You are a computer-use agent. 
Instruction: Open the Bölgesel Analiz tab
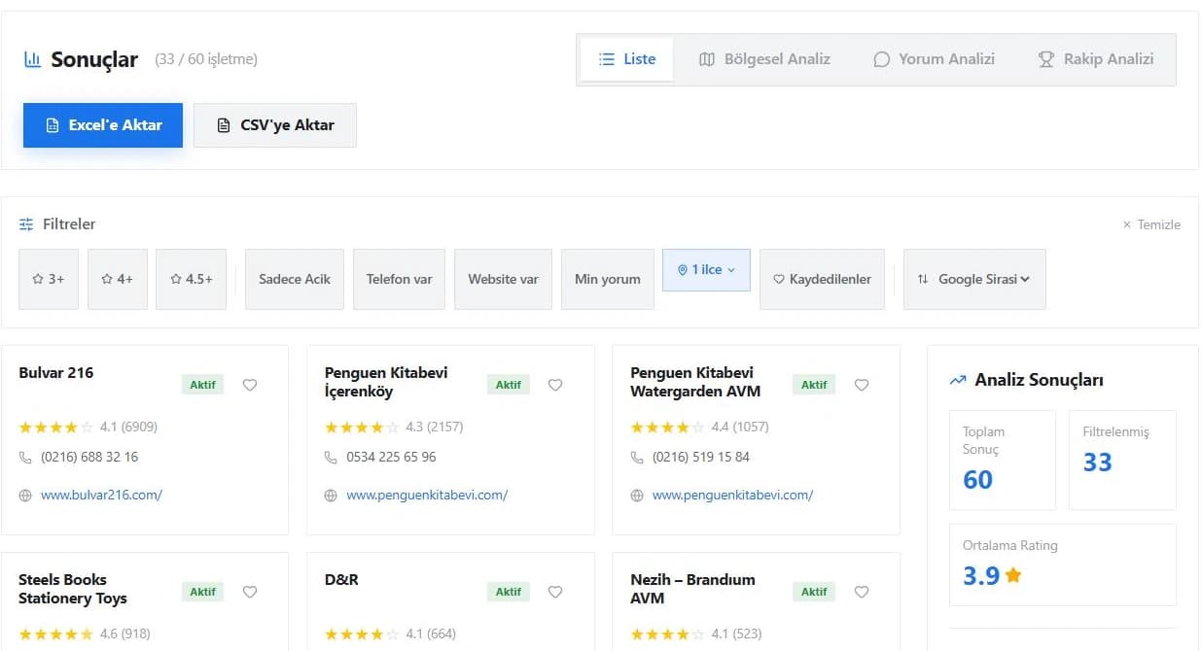click(x=764, y=59)
